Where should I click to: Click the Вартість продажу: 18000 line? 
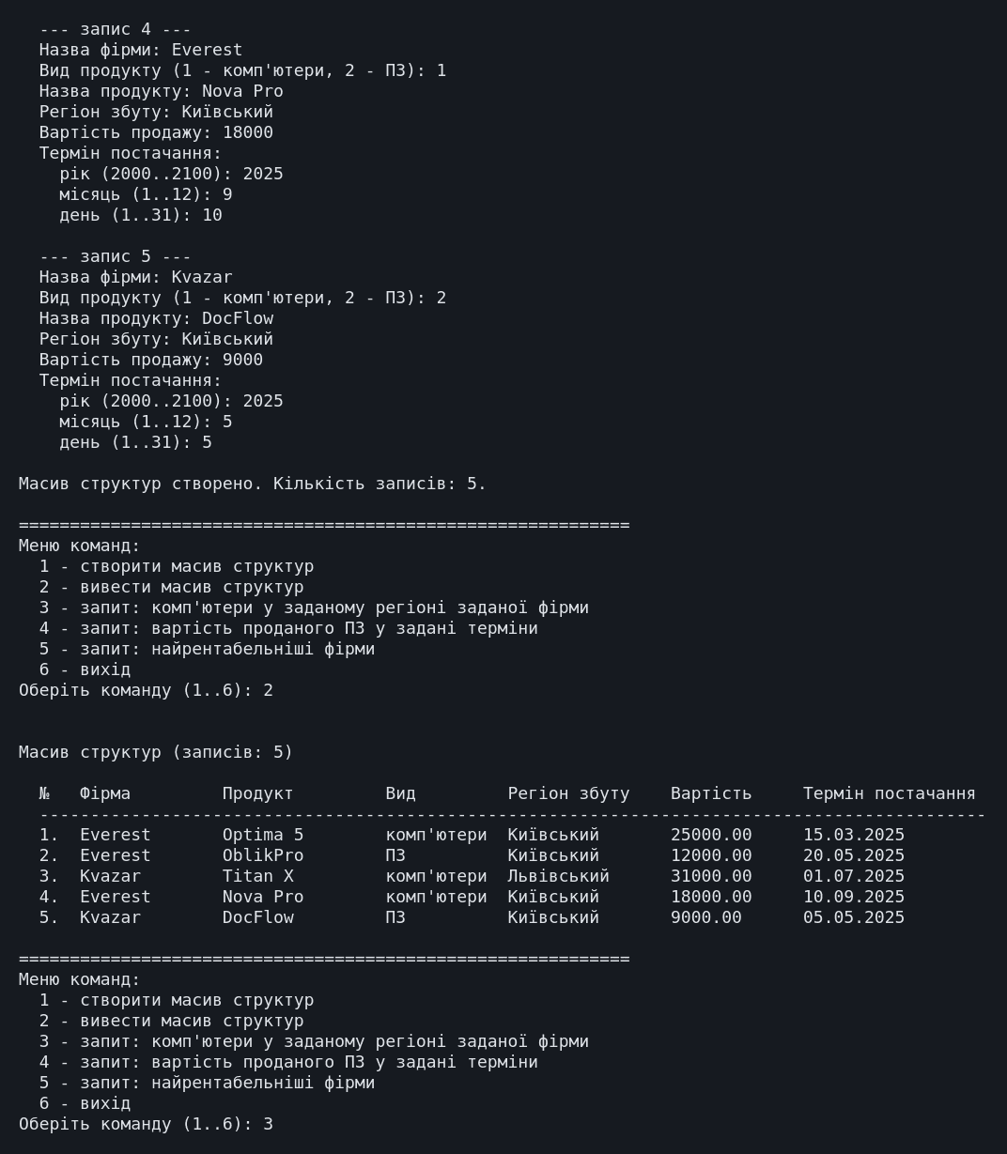pos(156,132)
